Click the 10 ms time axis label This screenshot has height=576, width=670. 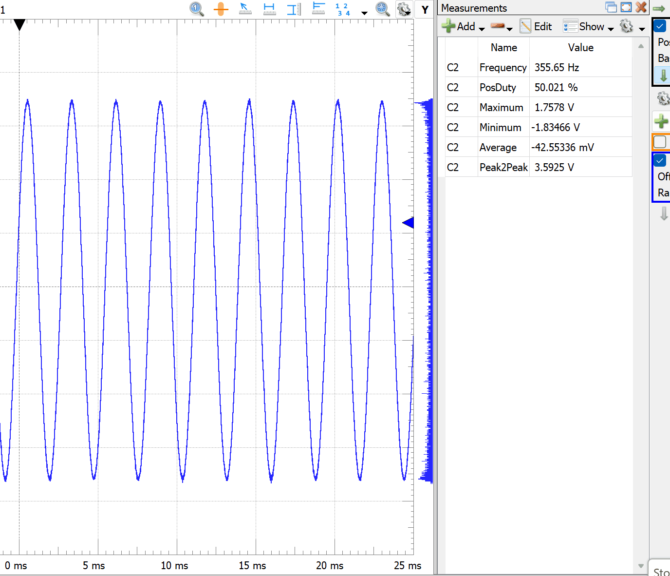[x=174, y=565]
